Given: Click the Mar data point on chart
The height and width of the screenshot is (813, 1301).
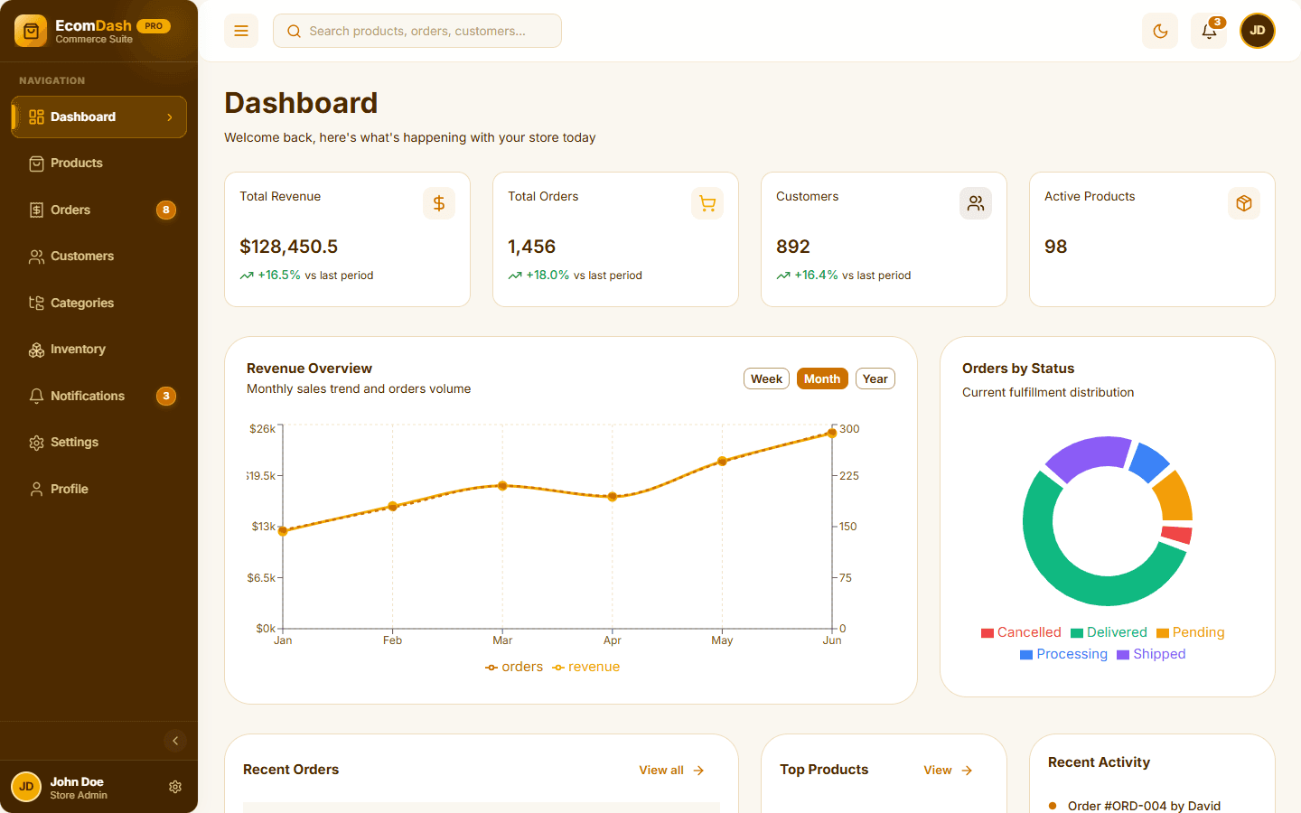Looking at the screenshot, I should 502,486.
